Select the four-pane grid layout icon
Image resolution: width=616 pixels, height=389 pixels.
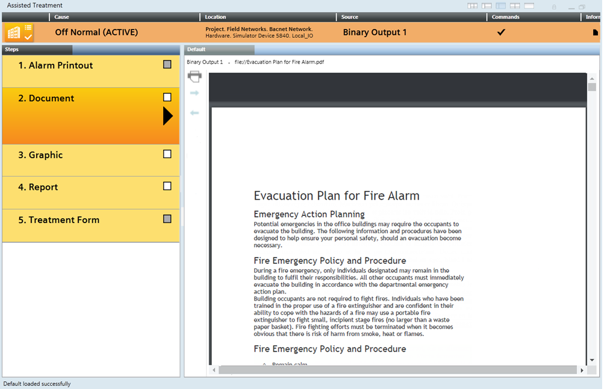pos(515,6)
